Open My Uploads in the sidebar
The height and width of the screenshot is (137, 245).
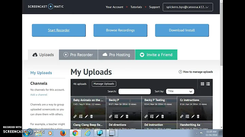point(41,73)
